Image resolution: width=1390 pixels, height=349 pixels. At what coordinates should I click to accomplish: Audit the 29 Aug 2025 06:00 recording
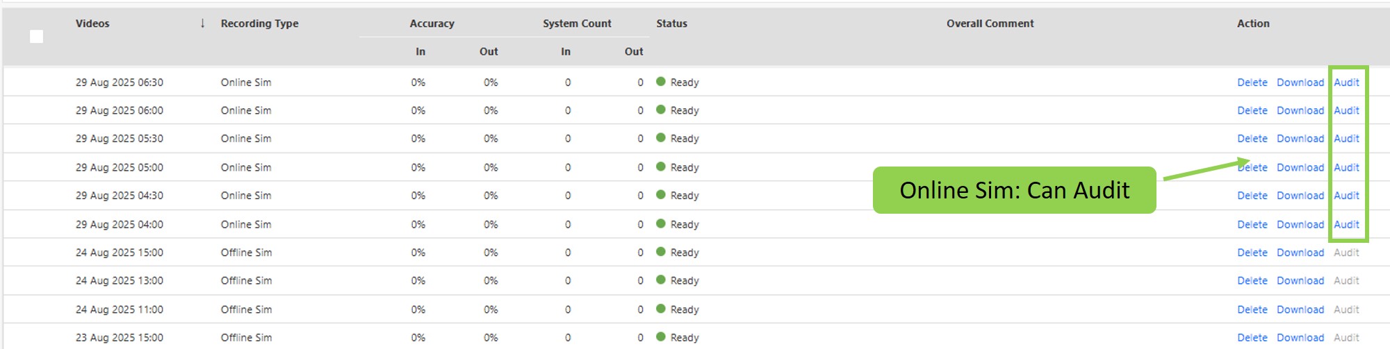pos(1346,110)
